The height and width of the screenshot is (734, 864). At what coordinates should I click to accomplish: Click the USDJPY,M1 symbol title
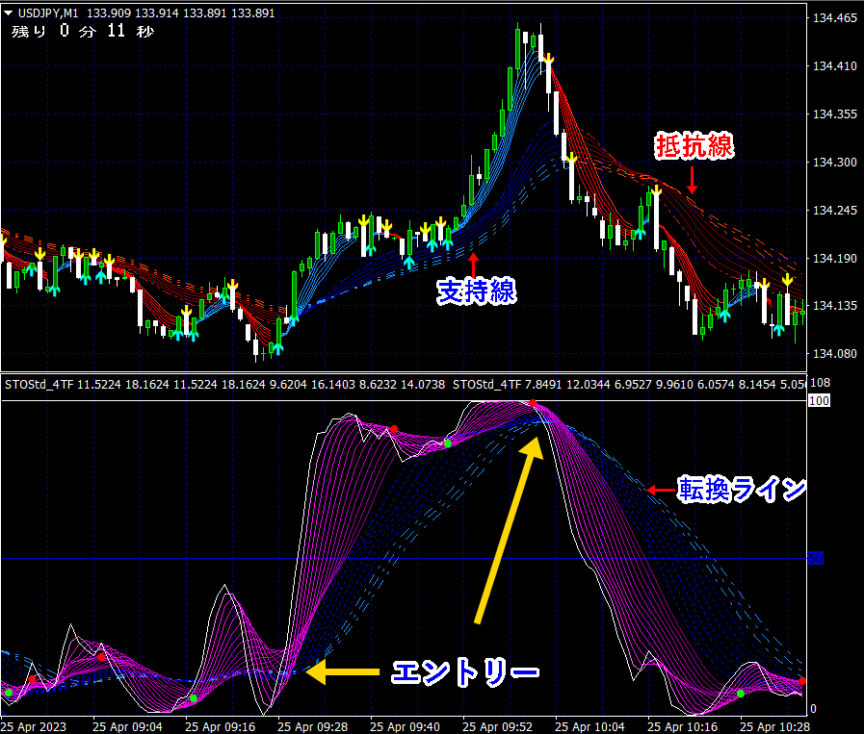(49, 13)
